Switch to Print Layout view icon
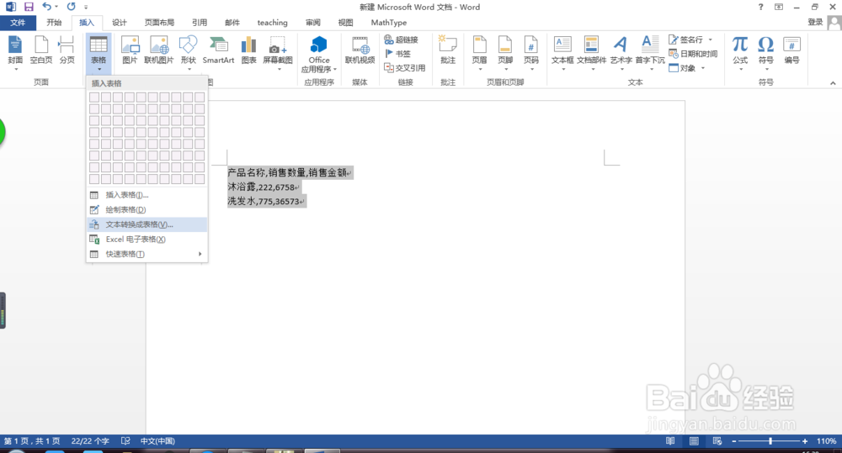 (x=694, y=441)
